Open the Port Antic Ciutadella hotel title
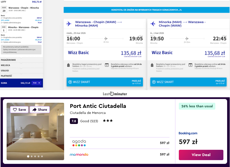 click(98, 106)
